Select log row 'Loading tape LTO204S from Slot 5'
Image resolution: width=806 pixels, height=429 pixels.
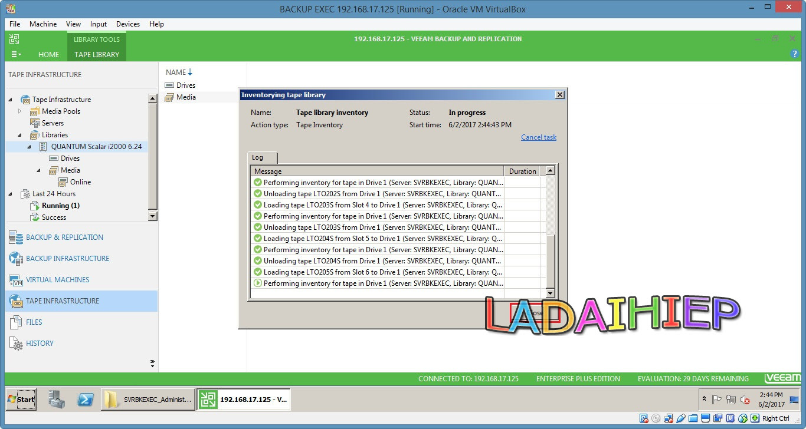[x=378, y=239]
